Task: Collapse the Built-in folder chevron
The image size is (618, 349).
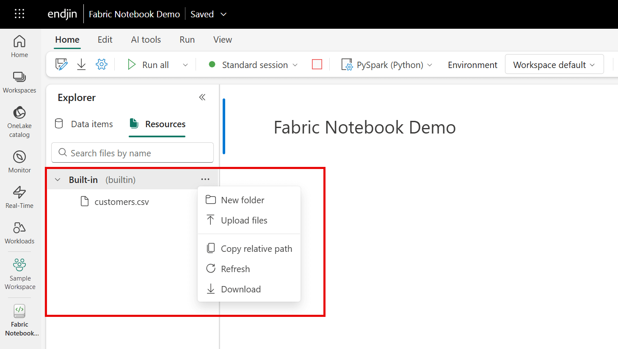Action: (58, 180)
